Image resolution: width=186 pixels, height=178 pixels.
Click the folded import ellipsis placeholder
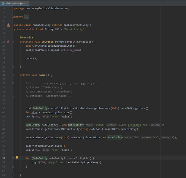click(x=26, y=17)
